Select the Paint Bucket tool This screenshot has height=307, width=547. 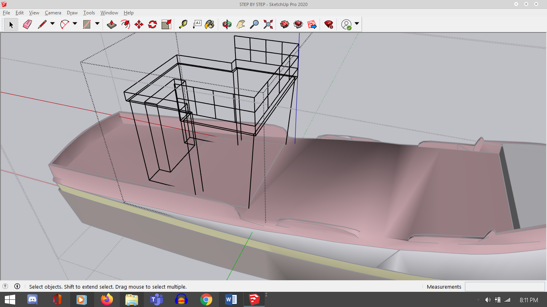209,25
